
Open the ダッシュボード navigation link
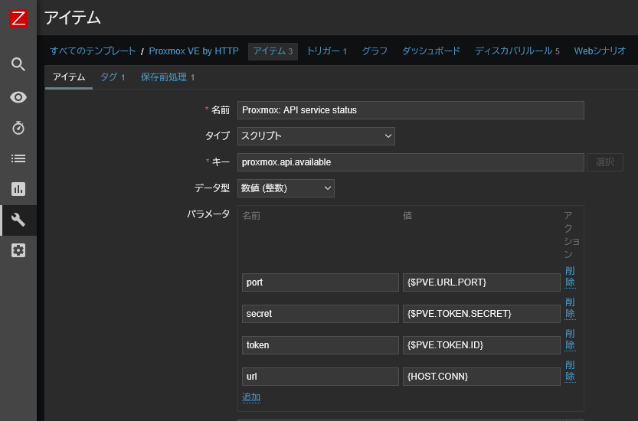(431, 51)
